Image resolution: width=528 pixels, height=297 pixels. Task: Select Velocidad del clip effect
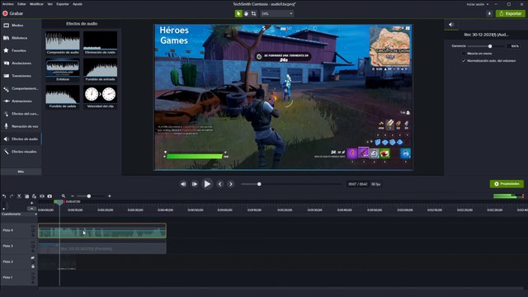101,97
